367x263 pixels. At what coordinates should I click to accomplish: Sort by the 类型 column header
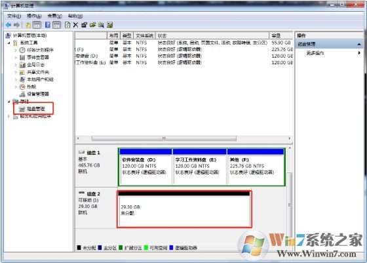[x=126, y=35]
